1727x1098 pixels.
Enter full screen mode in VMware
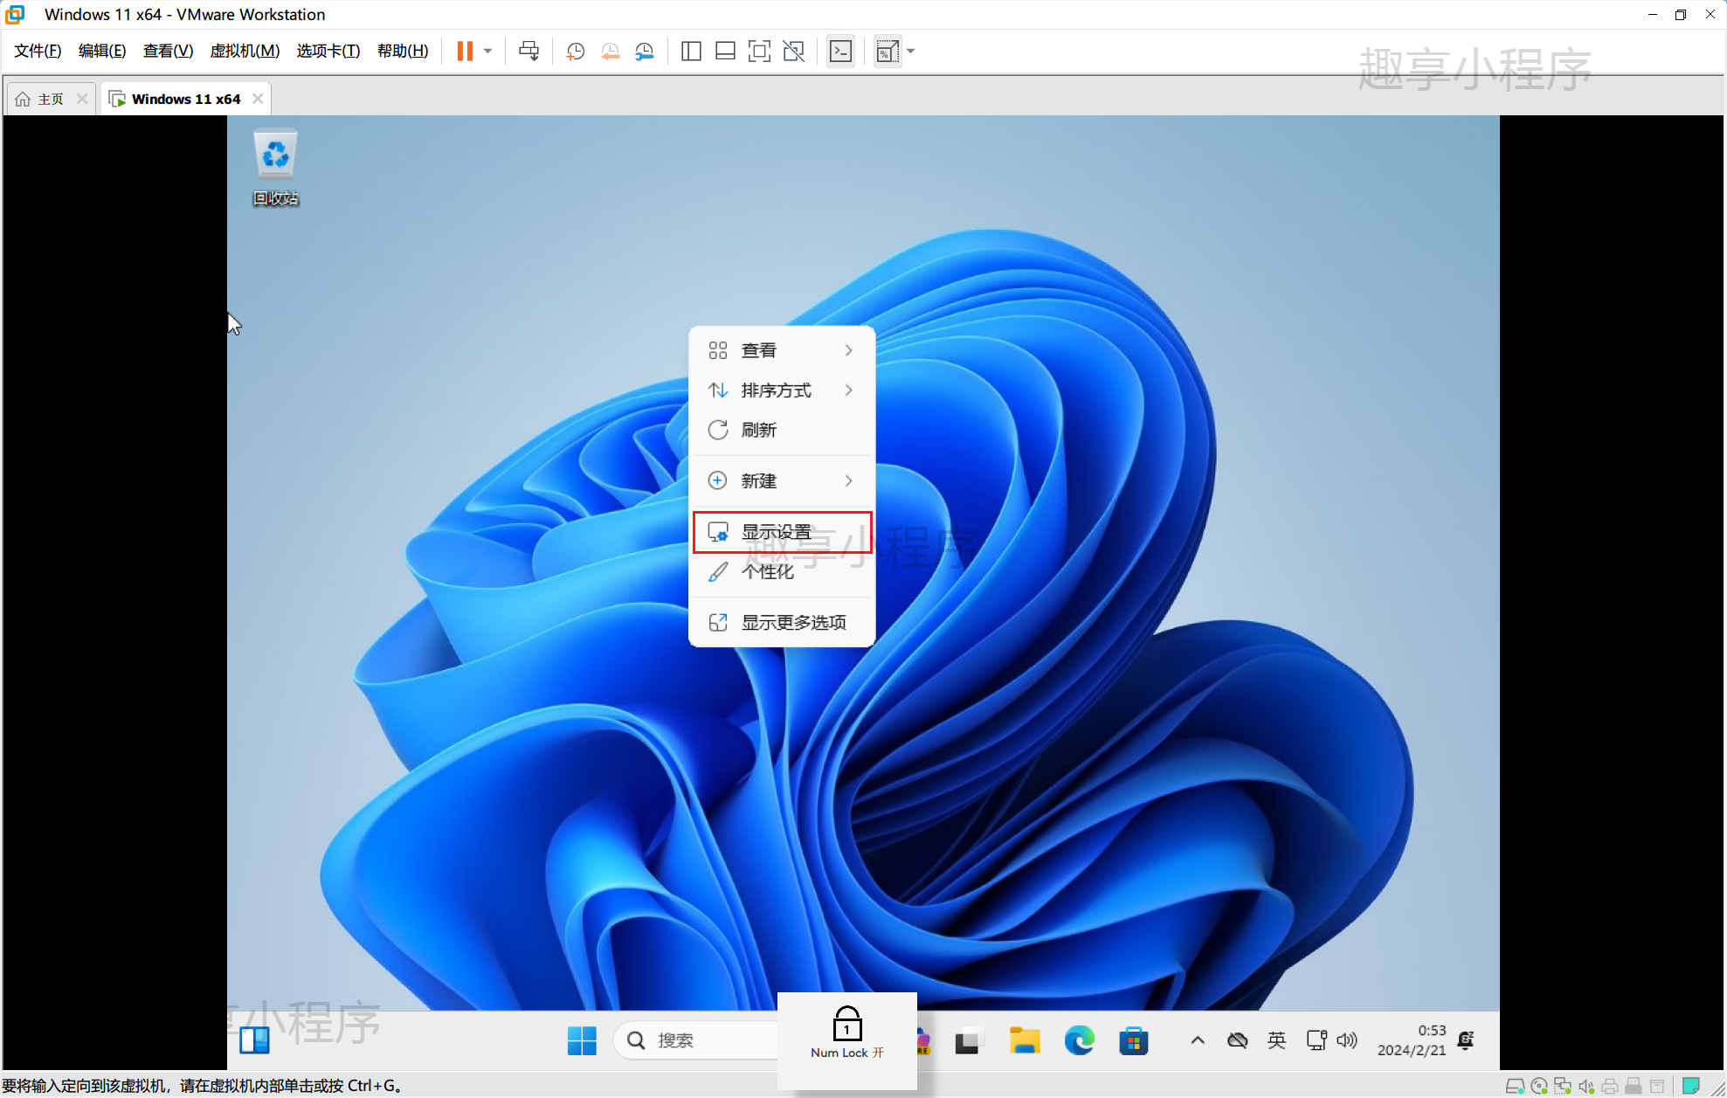pyautogui.click(x=759, y=52)
